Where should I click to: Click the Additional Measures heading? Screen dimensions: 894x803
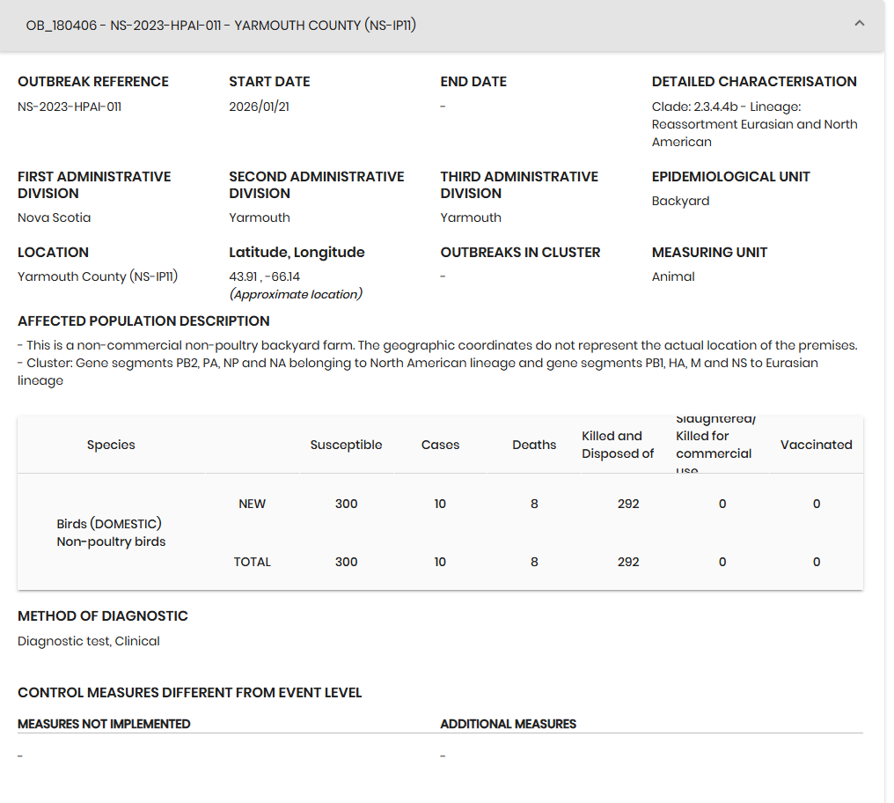pyautogui.click(x=508, y=724)
